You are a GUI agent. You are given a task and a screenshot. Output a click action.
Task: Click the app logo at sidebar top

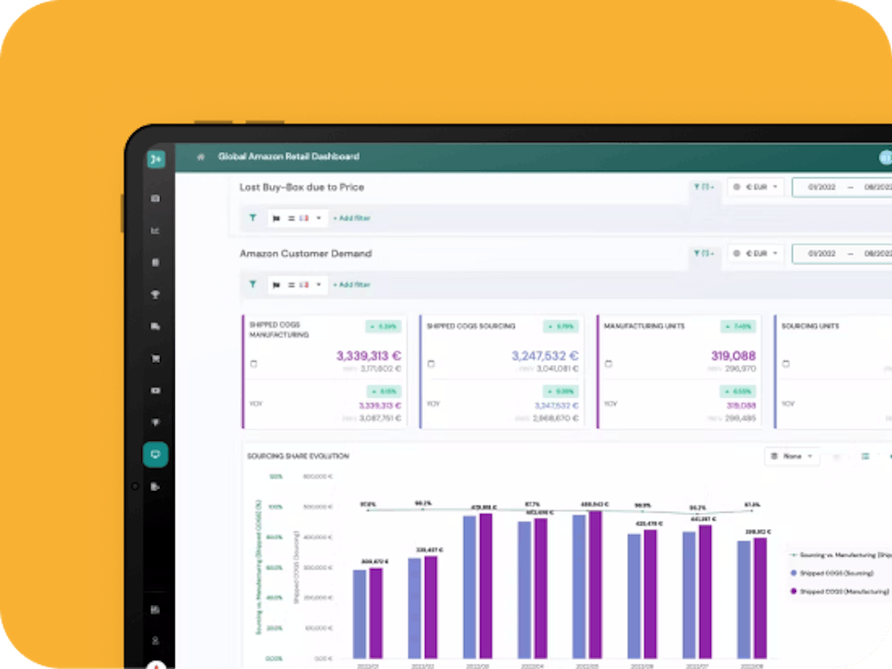tap(156, 158)
